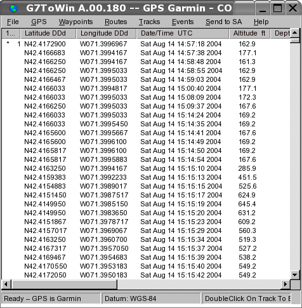Minimize the G7ToWin window
This screenshot has height=308, width=302.
(263, 8)
